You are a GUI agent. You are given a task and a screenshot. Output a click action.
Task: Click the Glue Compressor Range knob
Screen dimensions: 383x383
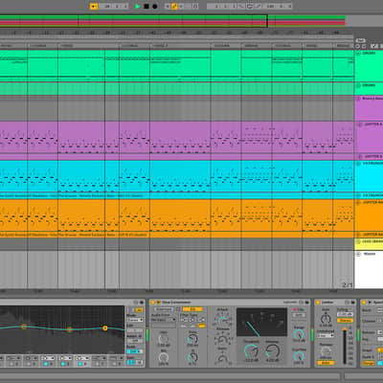(x=299, y=335)
